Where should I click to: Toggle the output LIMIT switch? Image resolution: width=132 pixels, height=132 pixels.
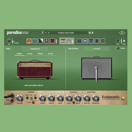tap(124, 41)
